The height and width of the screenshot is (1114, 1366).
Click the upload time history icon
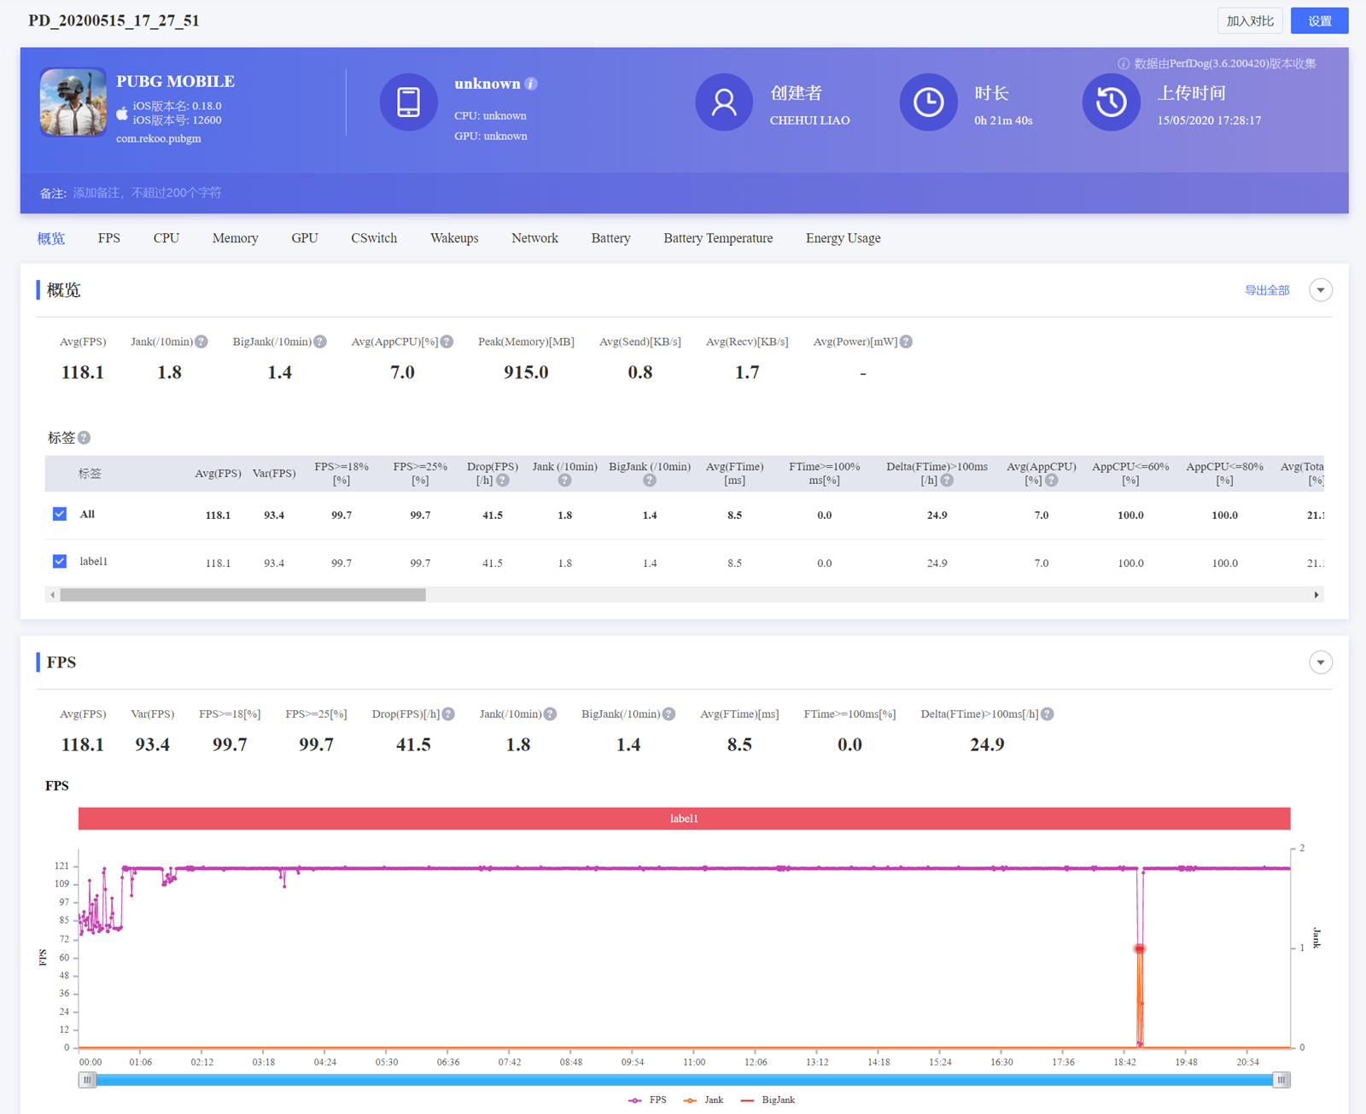coord(1111,102)
